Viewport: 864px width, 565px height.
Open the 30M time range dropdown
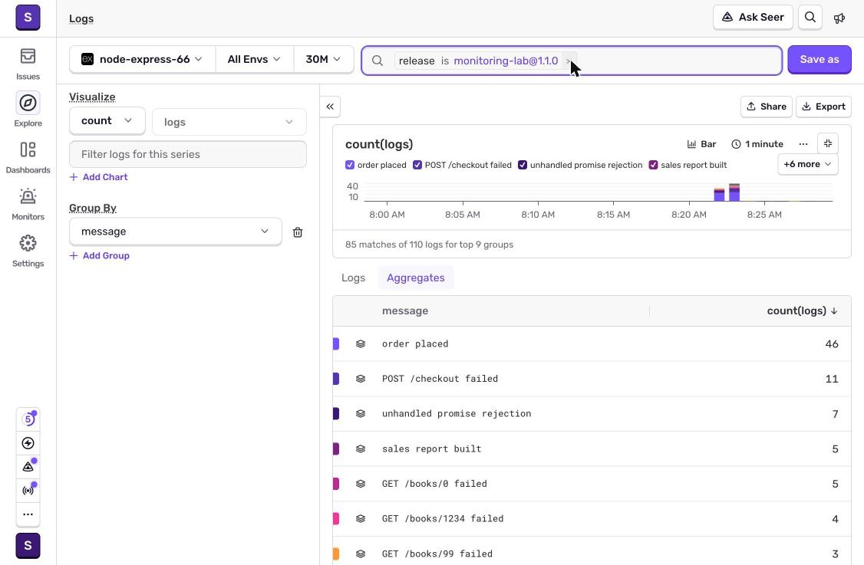pyautogui.click(x=324, y=60)
